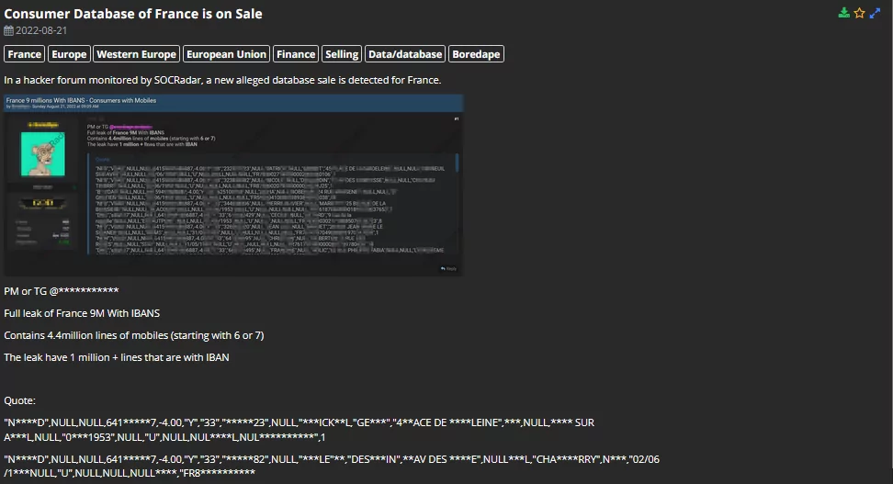Select the Data/database tag

tap(405, 54)
